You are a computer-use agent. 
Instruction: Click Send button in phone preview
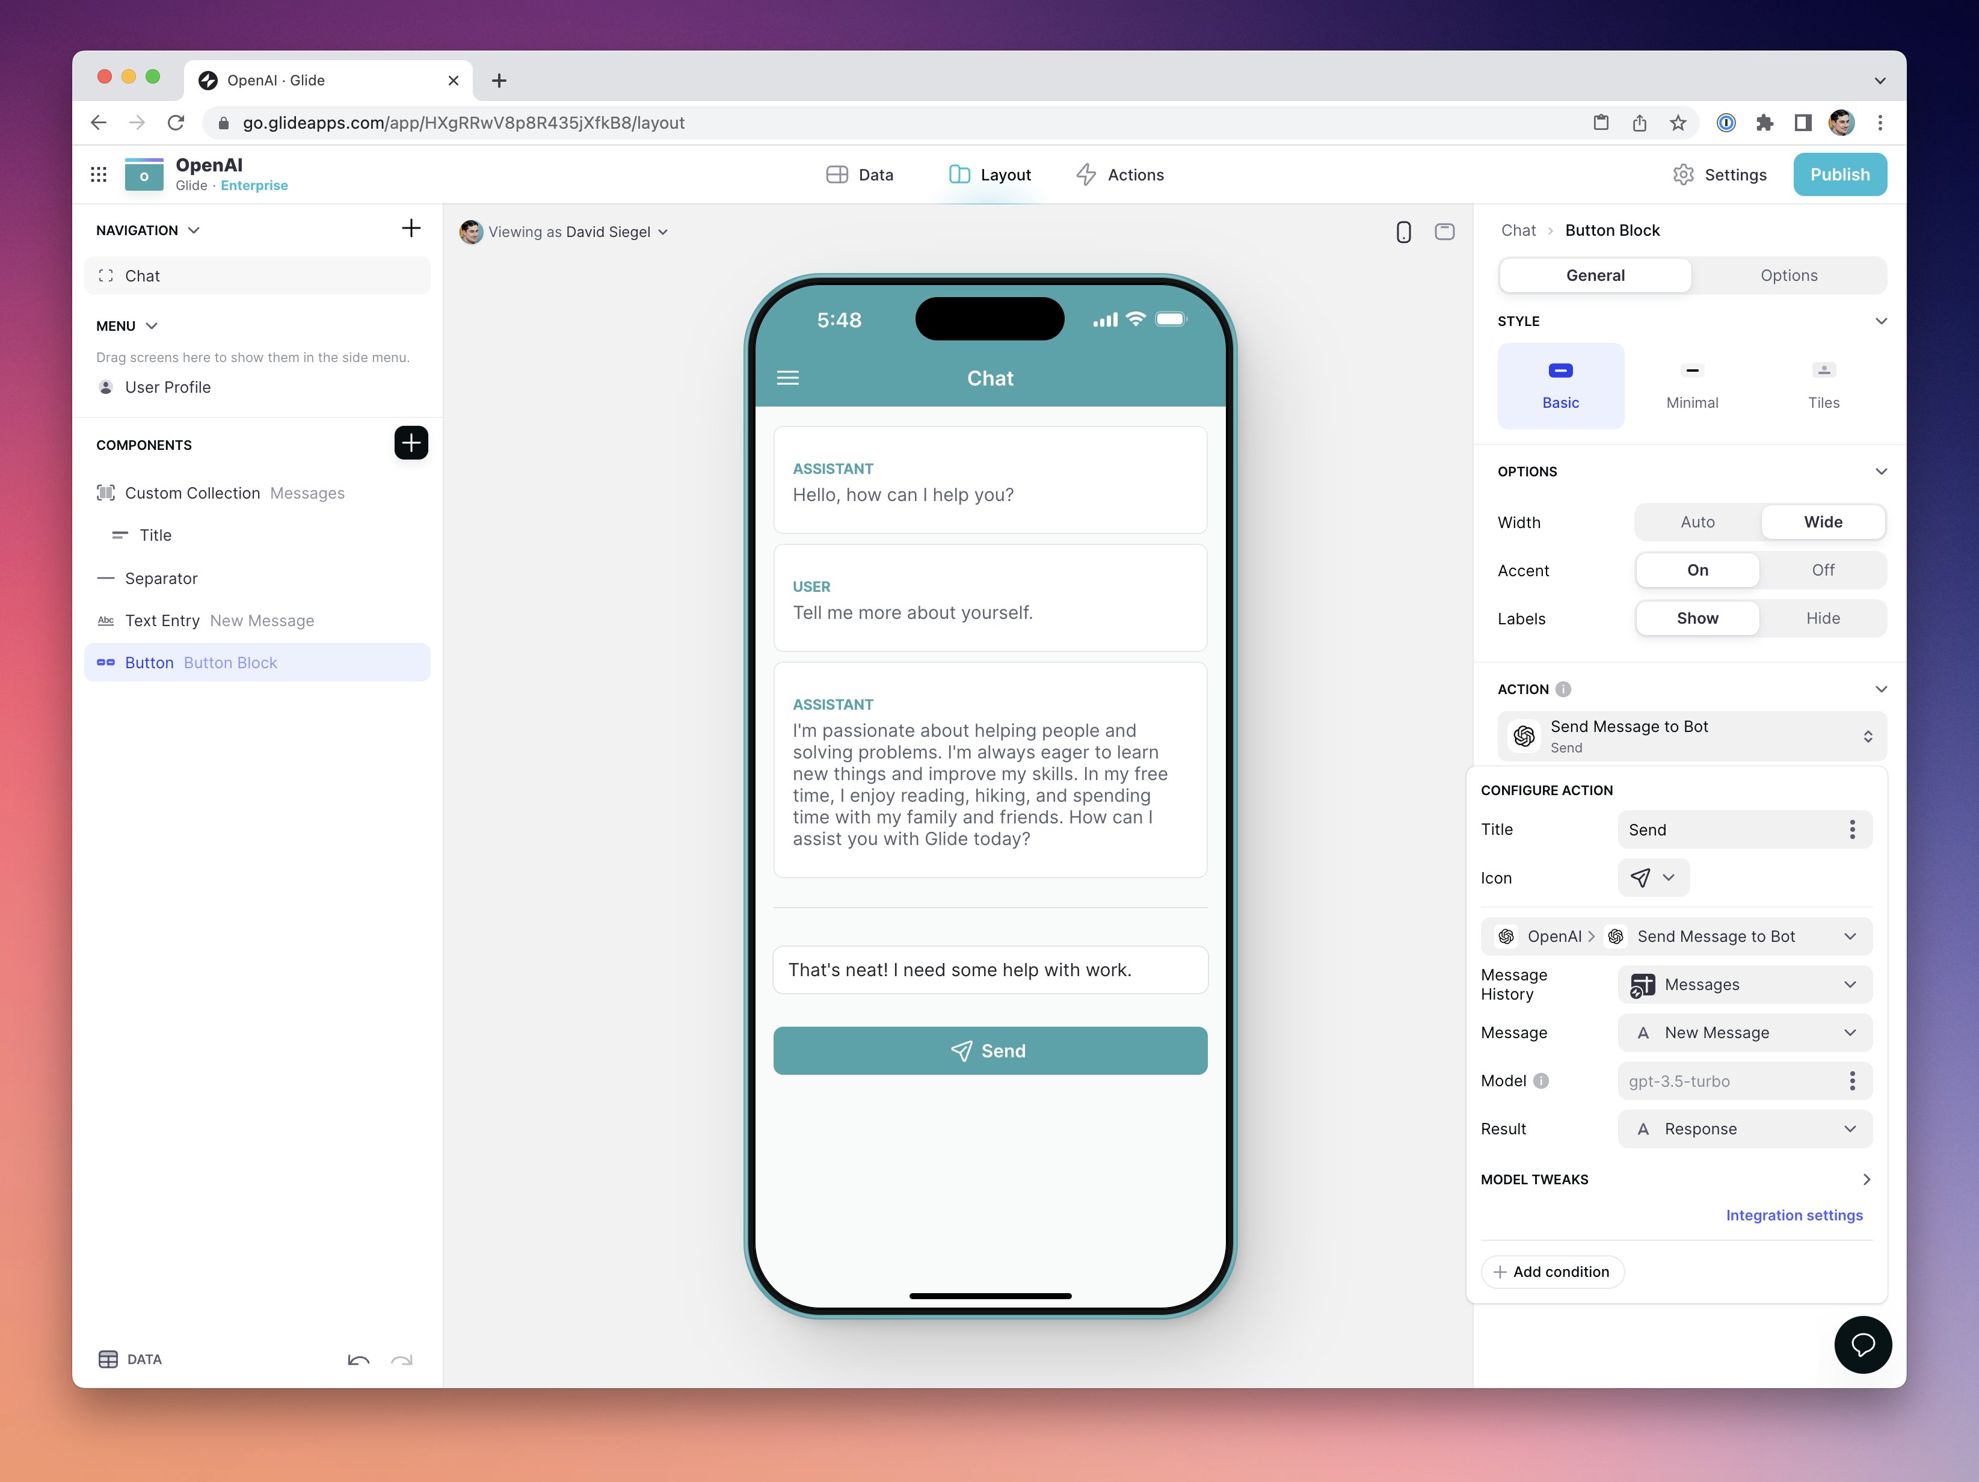(989, 1050)
